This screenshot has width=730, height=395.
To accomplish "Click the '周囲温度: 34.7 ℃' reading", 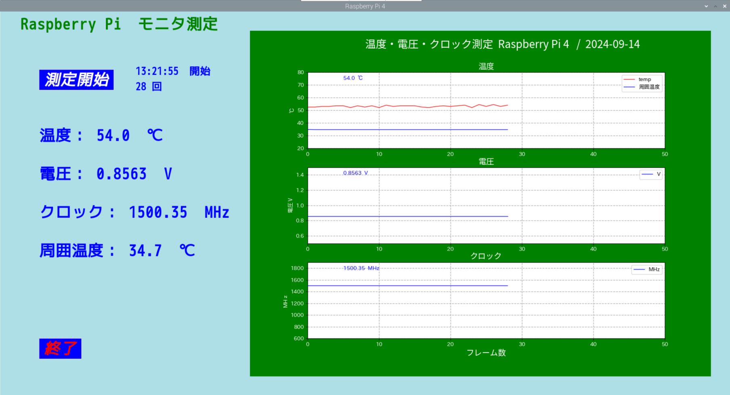I will click(x=117, y=250).
